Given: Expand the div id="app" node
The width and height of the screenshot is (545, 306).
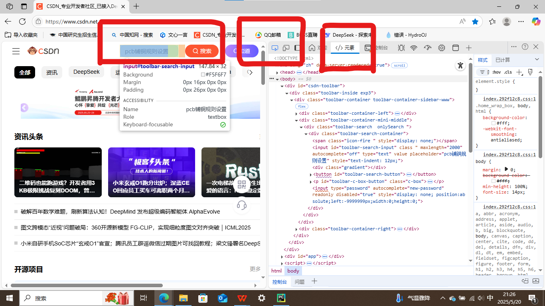Looking at the screenshot, I should 282,256.
